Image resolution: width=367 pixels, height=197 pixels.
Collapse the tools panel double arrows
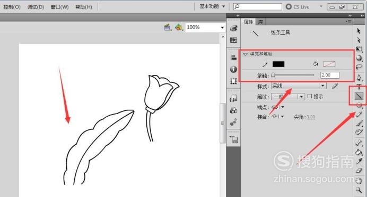click(x=362, y=15)
